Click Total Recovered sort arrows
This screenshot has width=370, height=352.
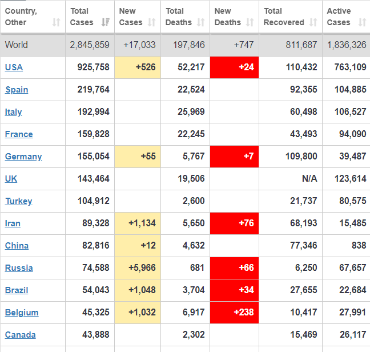point(313,22)
